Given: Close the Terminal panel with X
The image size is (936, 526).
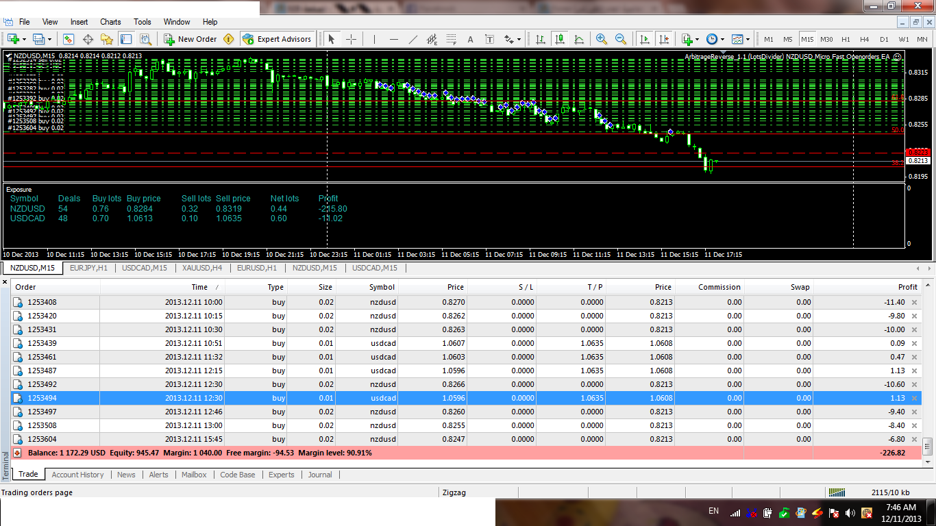Looking at the screenshot, I should (x=5, y=281).
